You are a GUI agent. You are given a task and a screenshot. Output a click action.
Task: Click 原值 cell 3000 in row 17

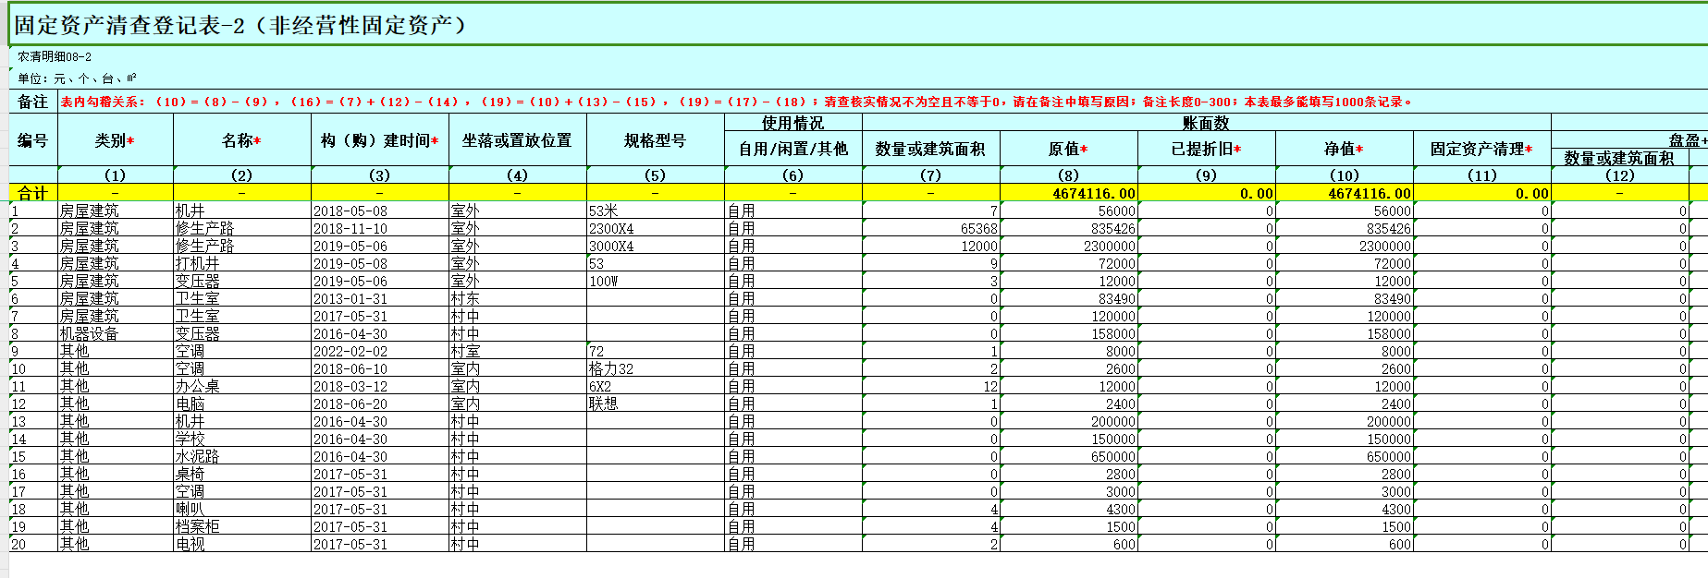pyautogui.click(x=1069, y=491)
